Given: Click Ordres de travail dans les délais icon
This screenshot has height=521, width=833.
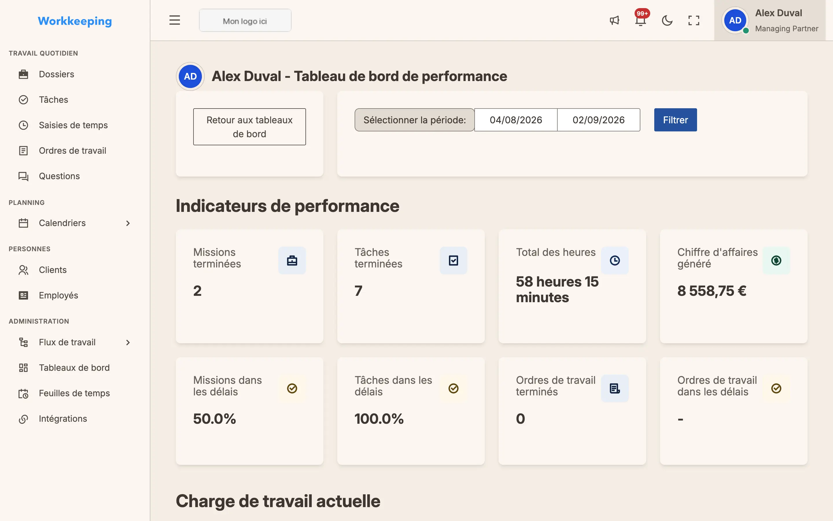Looking at the screenshot, I should point(776,388).
